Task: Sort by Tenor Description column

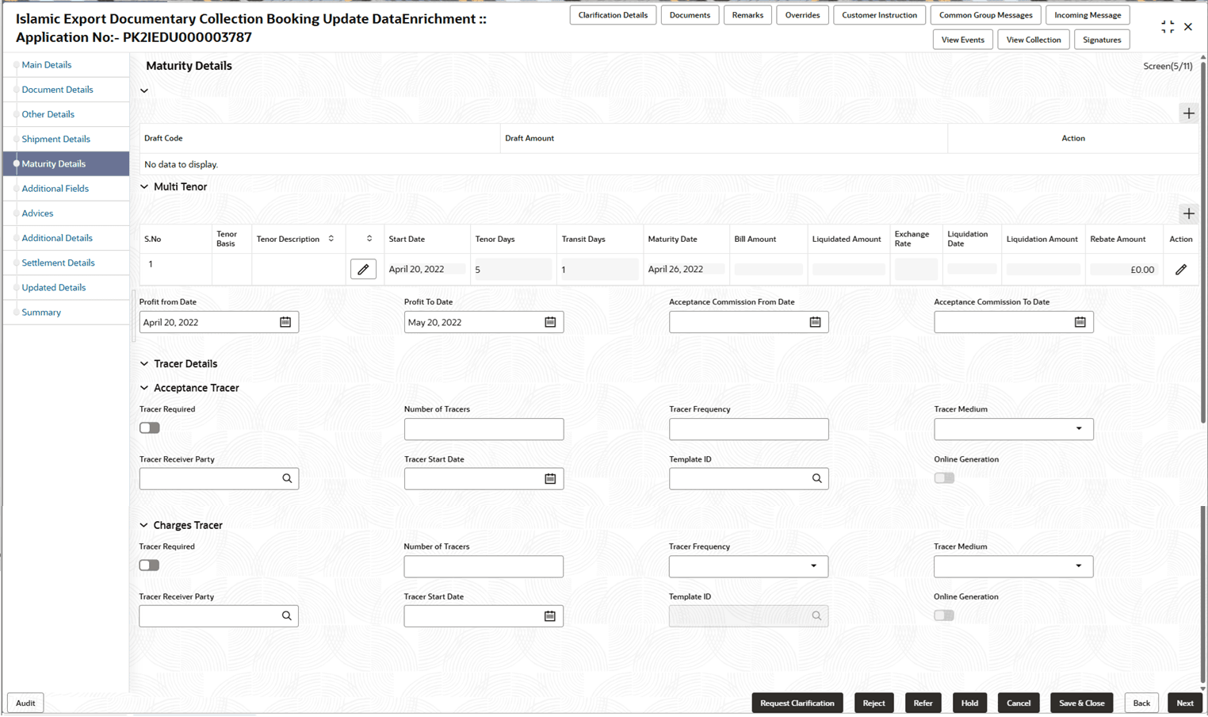Action: [331, 238]
